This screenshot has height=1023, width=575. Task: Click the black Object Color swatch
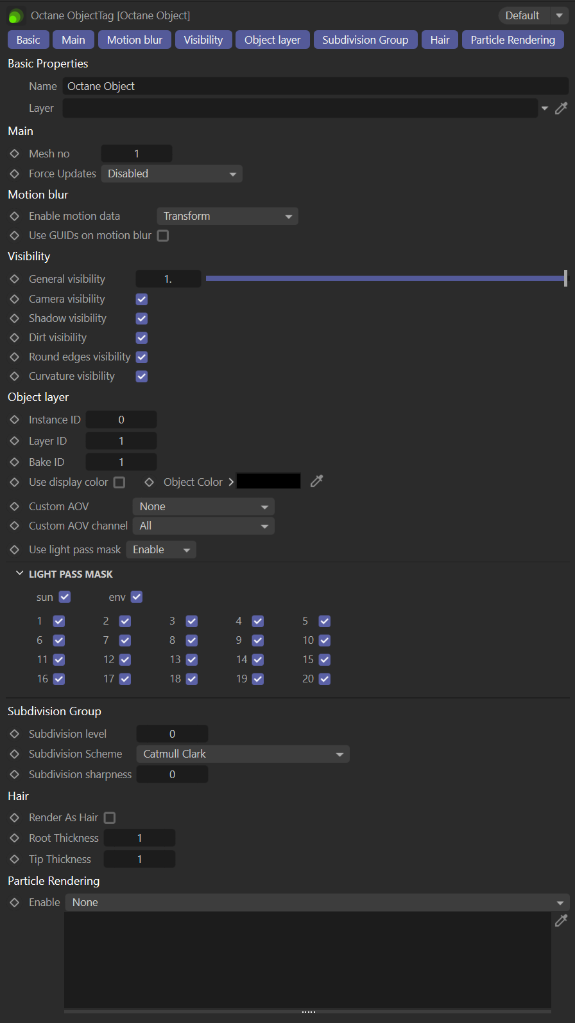pos(268,481)
